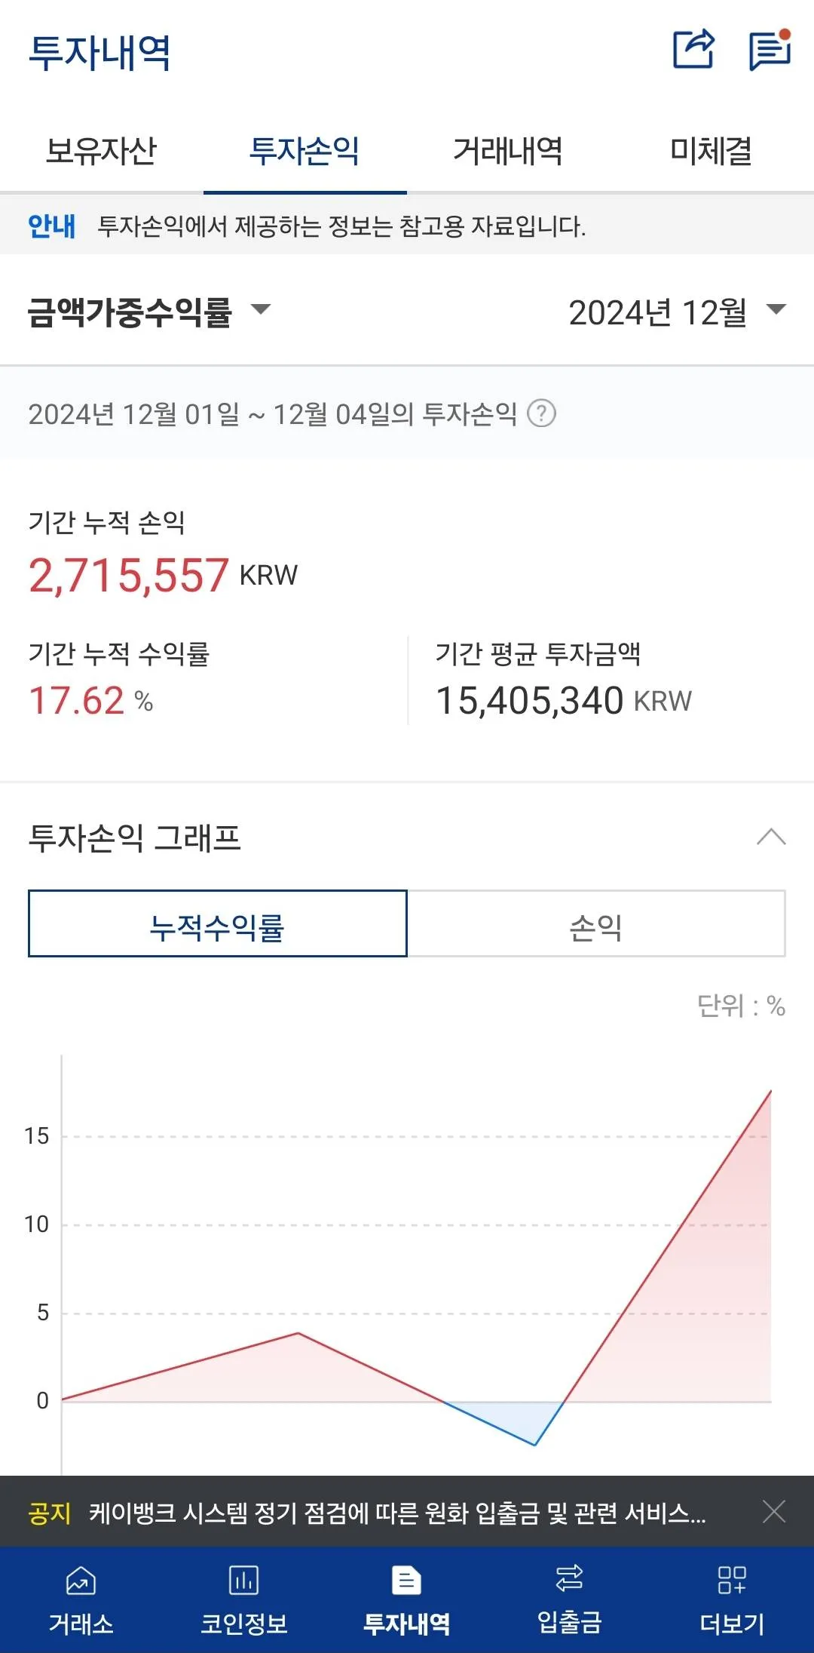
Task: Open the chat messages icon
Action: click(769, 50)
